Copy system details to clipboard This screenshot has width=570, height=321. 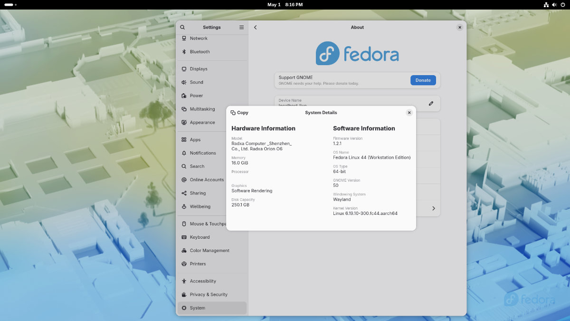coord(239,113)
